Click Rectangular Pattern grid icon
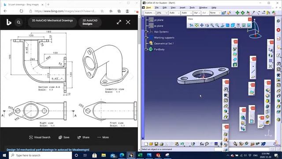 point(271,61)
